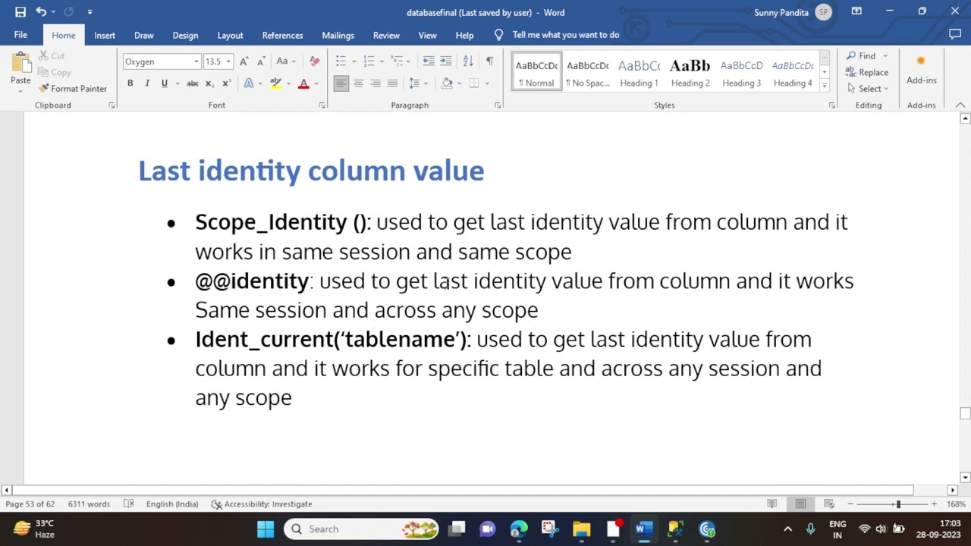Justify the paragraph text
The width and height of the screenshot is (971, 546).
click(392, 83)
